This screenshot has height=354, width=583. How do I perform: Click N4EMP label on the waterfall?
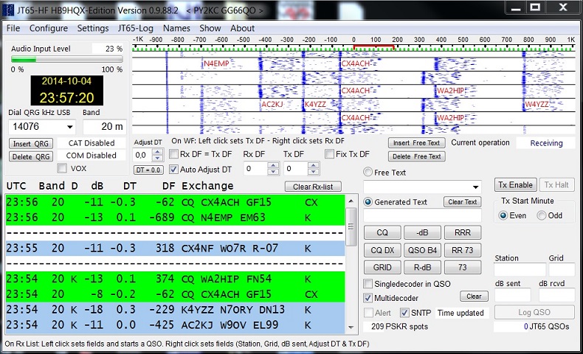tap(216, 63)
